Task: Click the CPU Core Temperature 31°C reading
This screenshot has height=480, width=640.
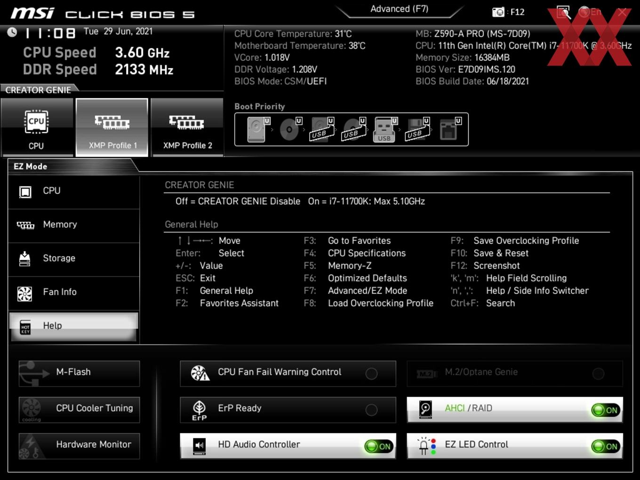Action: pyautogui.click(x=293, y=34)
